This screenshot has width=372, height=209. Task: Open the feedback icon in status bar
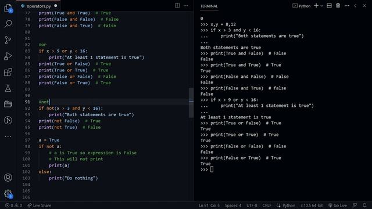(x=355, y=206)
